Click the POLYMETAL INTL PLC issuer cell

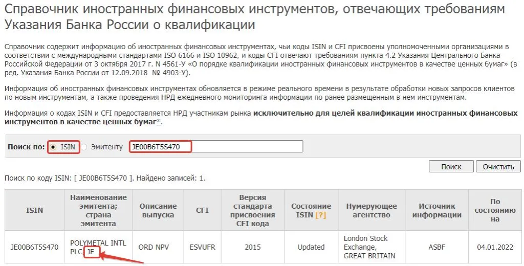coord(98,247)
